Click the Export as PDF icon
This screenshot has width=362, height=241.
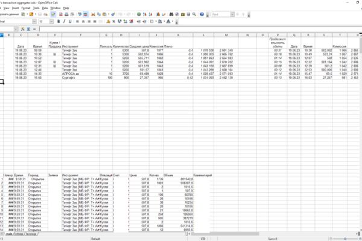pyautogui.click(x=61, y=14)
